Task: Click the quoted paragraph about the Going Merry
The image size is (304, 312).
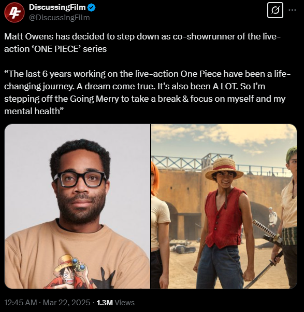Action: (x=147, y=92)
